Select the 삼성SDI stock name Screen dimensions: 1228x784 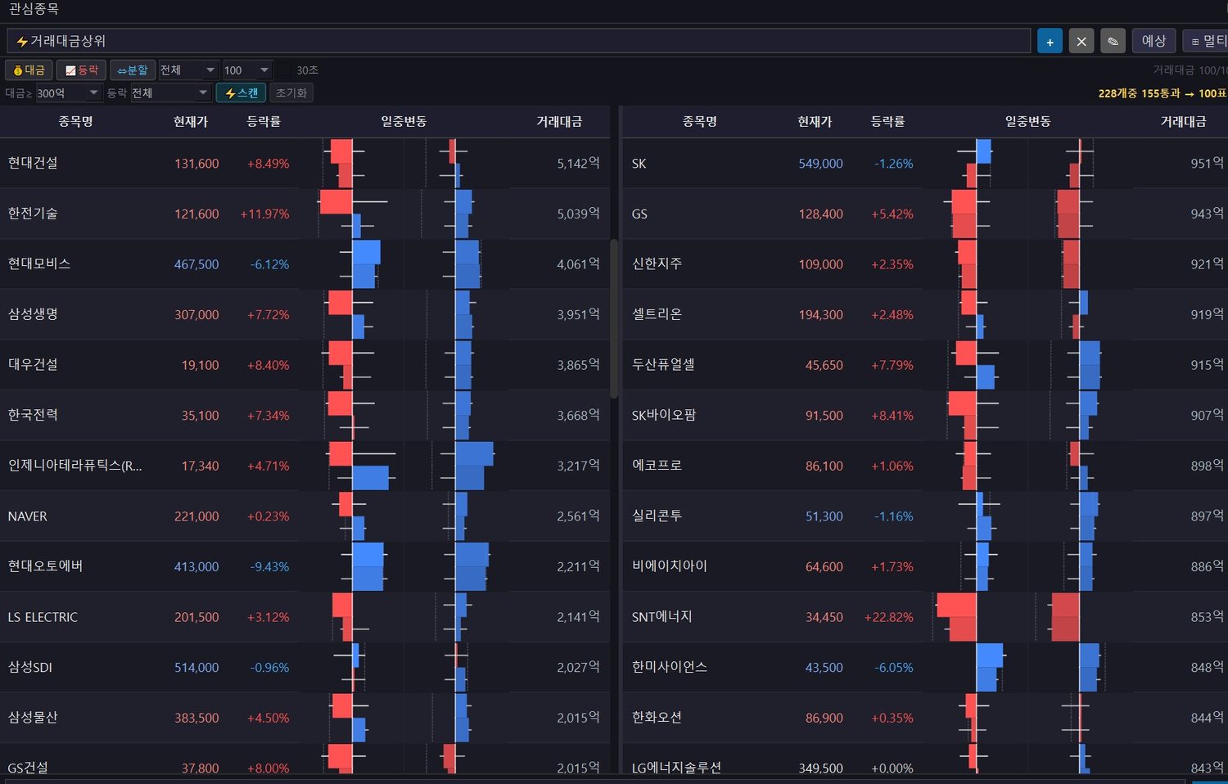pos(30,667)
